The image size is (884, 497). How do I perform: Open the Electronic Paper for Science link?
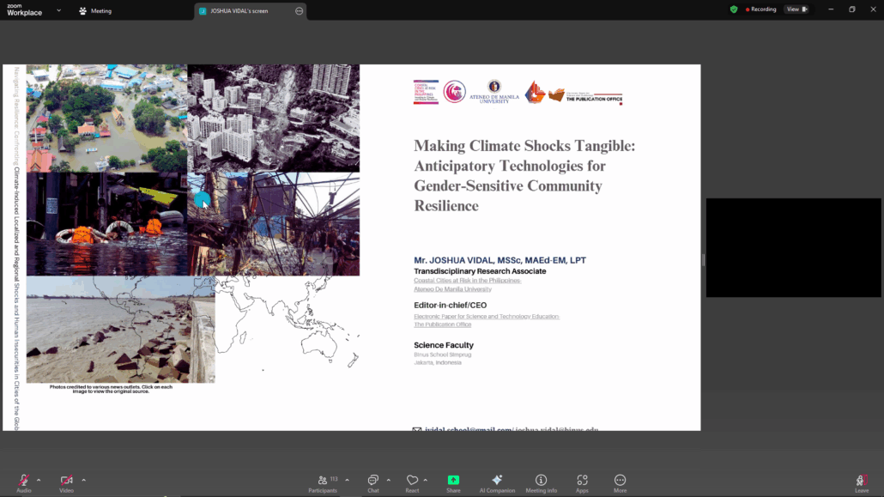[x=487, y=317]
